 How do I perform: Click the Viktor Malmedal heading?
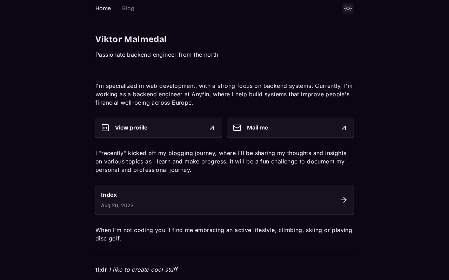[131, 39]
